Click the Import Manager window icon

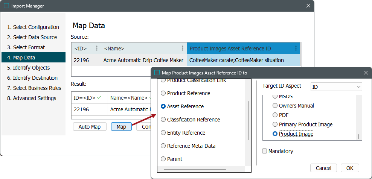6,6
